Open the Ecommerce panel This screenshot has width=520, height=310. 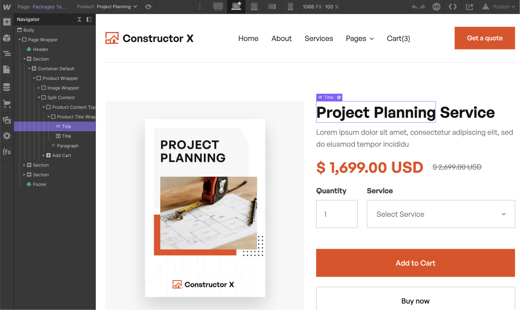point(7,104)
